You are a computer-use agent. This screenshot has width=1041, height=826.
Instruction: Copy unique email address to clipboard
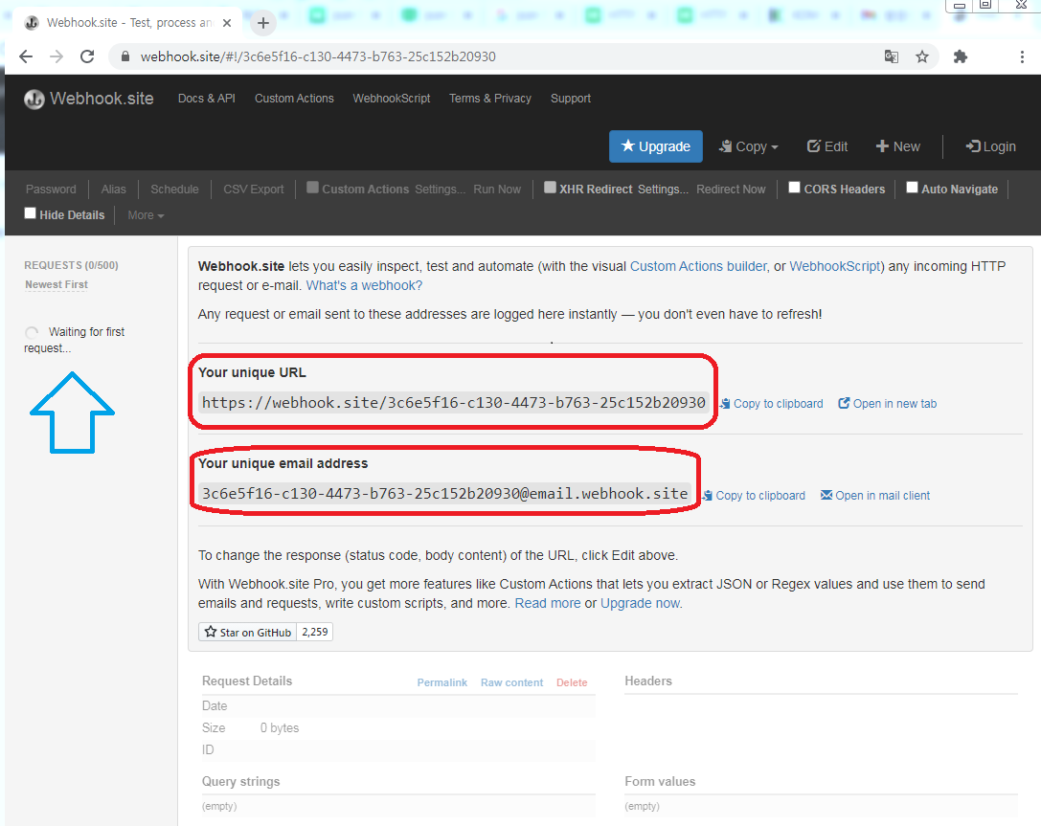pyautogui.click(x=755, y=496)
